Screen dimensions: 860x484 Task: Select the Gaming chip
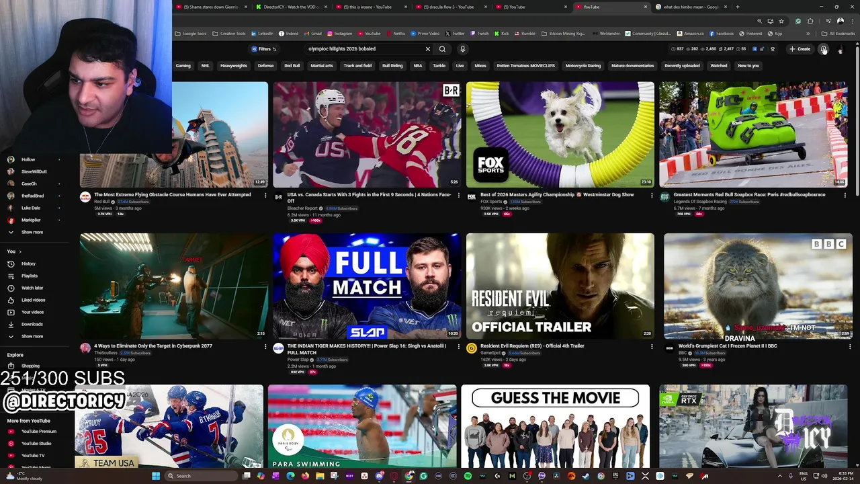(x=183, y=66)
